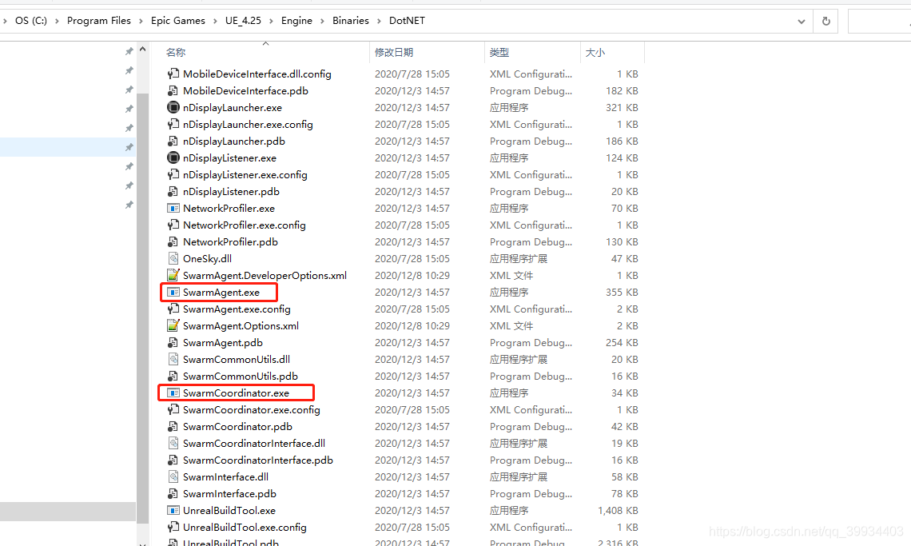Click the nDisplayListener.exe application icon

click(x=173, y=158)
